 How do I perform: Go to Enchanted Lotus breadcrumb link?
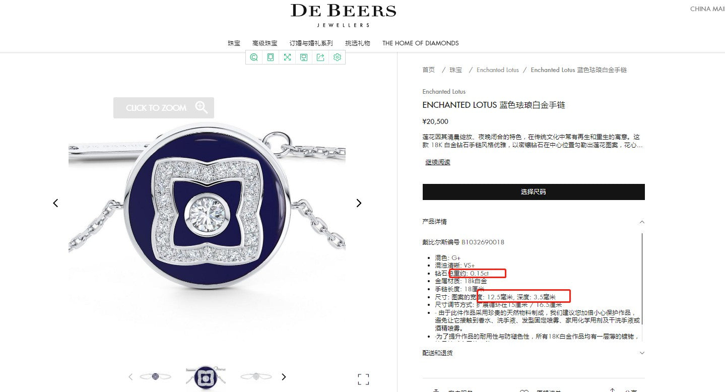pos(498,70)
